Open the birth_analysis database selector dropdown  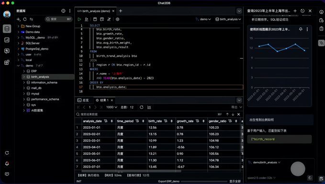[228, 19]
